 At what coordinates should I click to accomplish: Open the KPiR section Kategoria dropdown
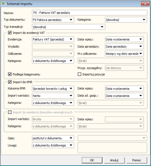pos(53,103)
